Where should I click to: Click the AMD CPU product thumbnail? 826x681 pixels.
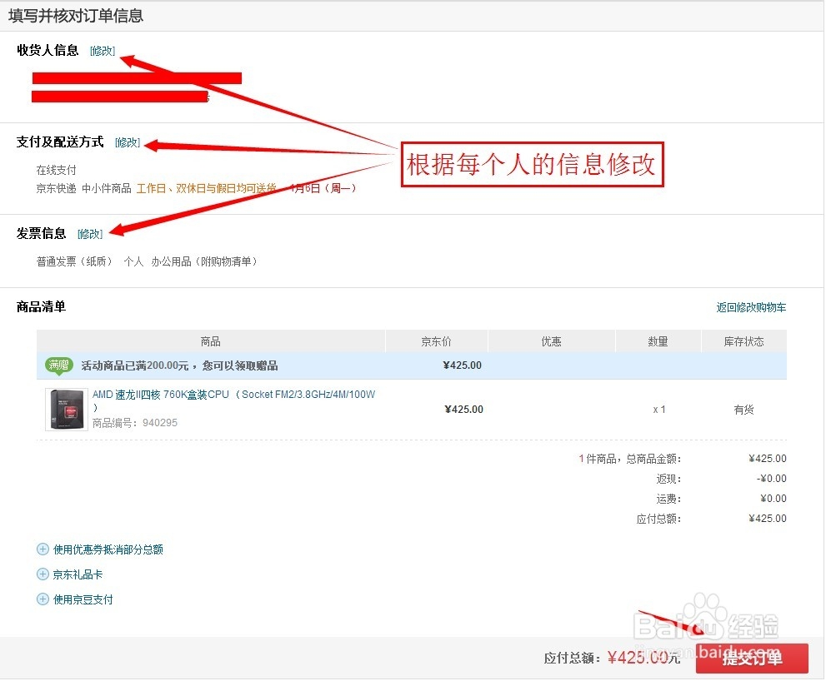click(x=67, y=410)
